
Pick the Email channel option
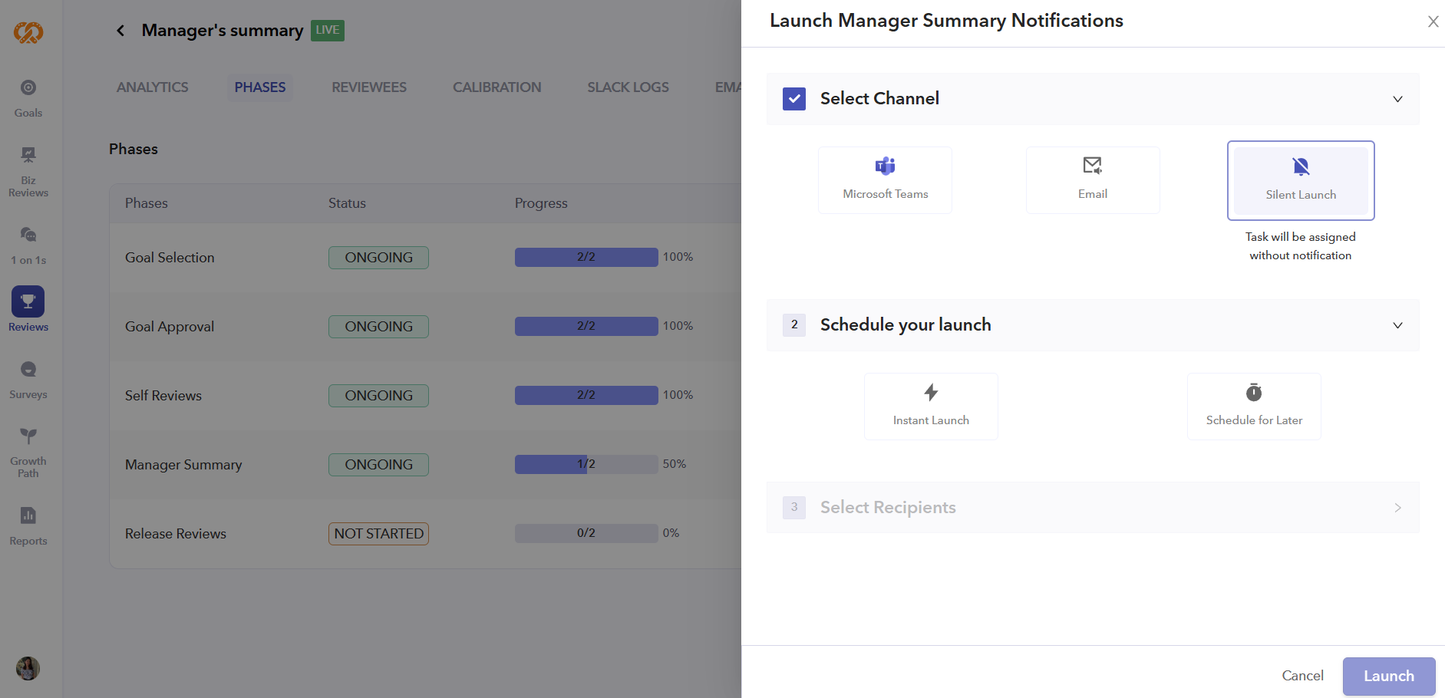coord(1092,180)
